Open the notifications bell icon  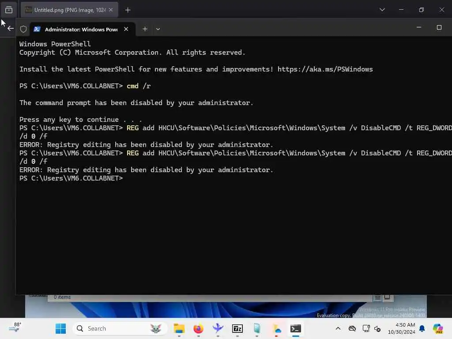click(422, 328)
